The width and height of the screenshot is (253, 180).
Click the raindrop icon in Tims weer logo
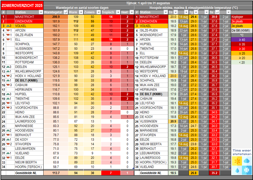237,170
